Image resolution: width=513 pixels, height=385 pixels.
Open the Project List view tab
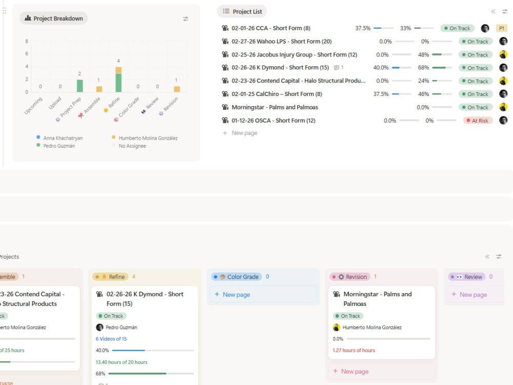[242, 11]
